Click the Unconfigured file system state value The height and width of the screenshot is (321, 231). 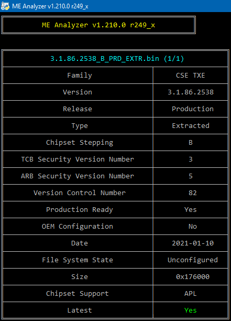(193, 260)
